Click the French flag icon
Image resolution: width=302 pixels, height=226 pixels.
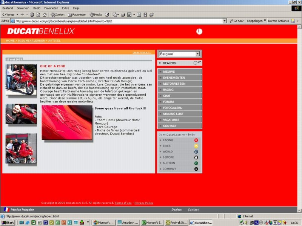click(x=6, y=209)
